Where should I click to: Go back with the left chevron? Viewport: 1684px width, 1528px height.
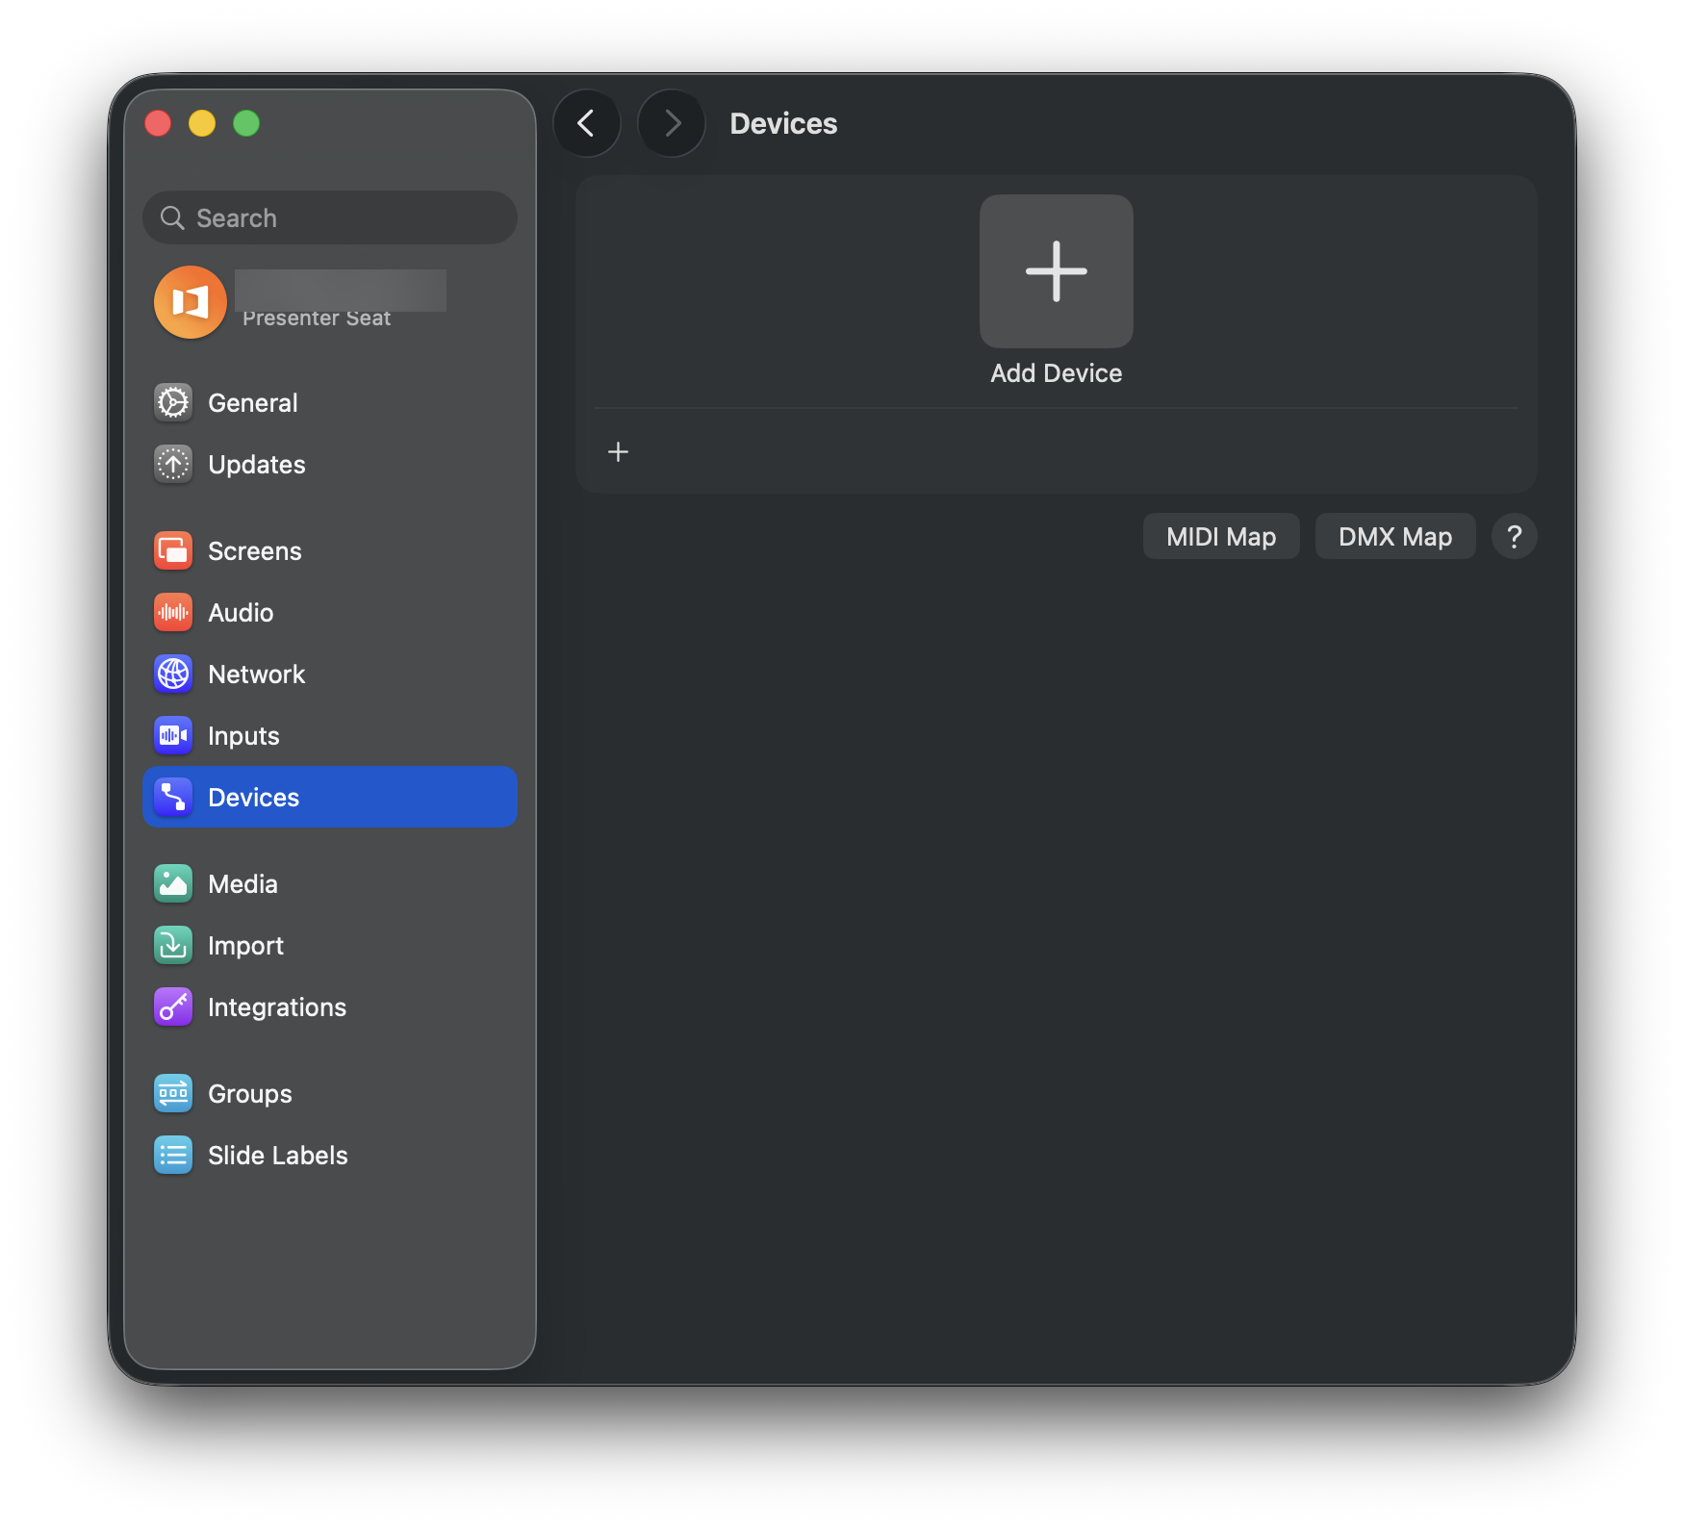pos(587,123)
